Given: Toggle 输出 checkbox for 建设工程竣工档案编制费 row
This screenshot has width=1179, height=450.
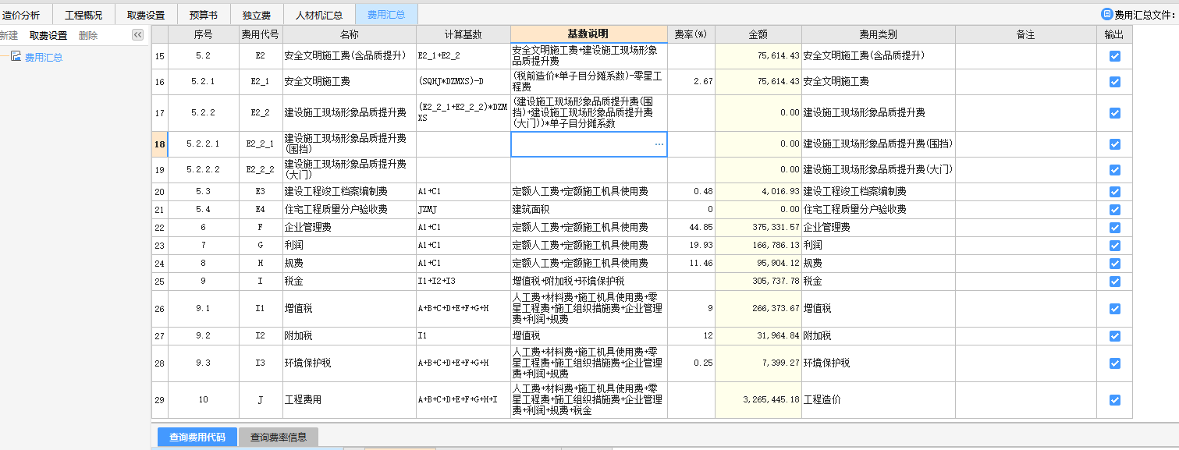Looking at the screenshot, I should coord(1115,191).
